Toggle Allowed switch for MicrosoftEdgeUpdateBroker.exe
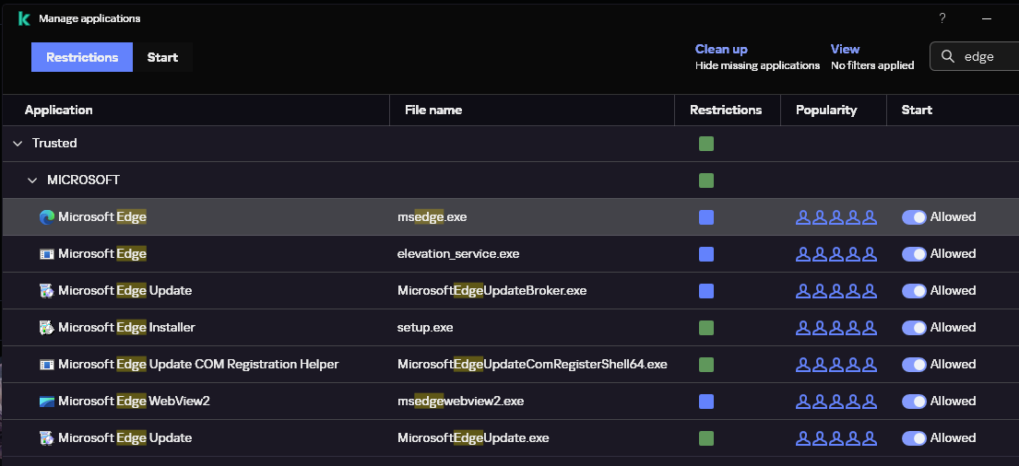This screenshot has width=1019, height=466. [914, 291]
